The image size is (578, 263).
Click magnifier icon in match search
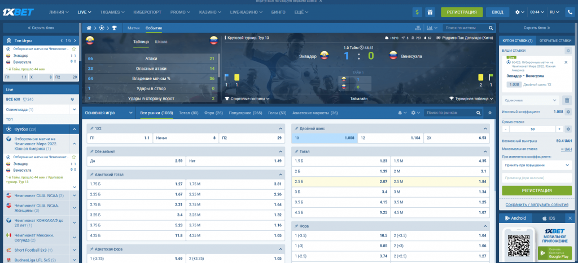point(489,28)
